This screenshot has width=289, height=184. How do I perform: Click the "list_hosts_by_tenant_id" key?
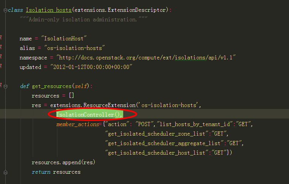point(195,124)
